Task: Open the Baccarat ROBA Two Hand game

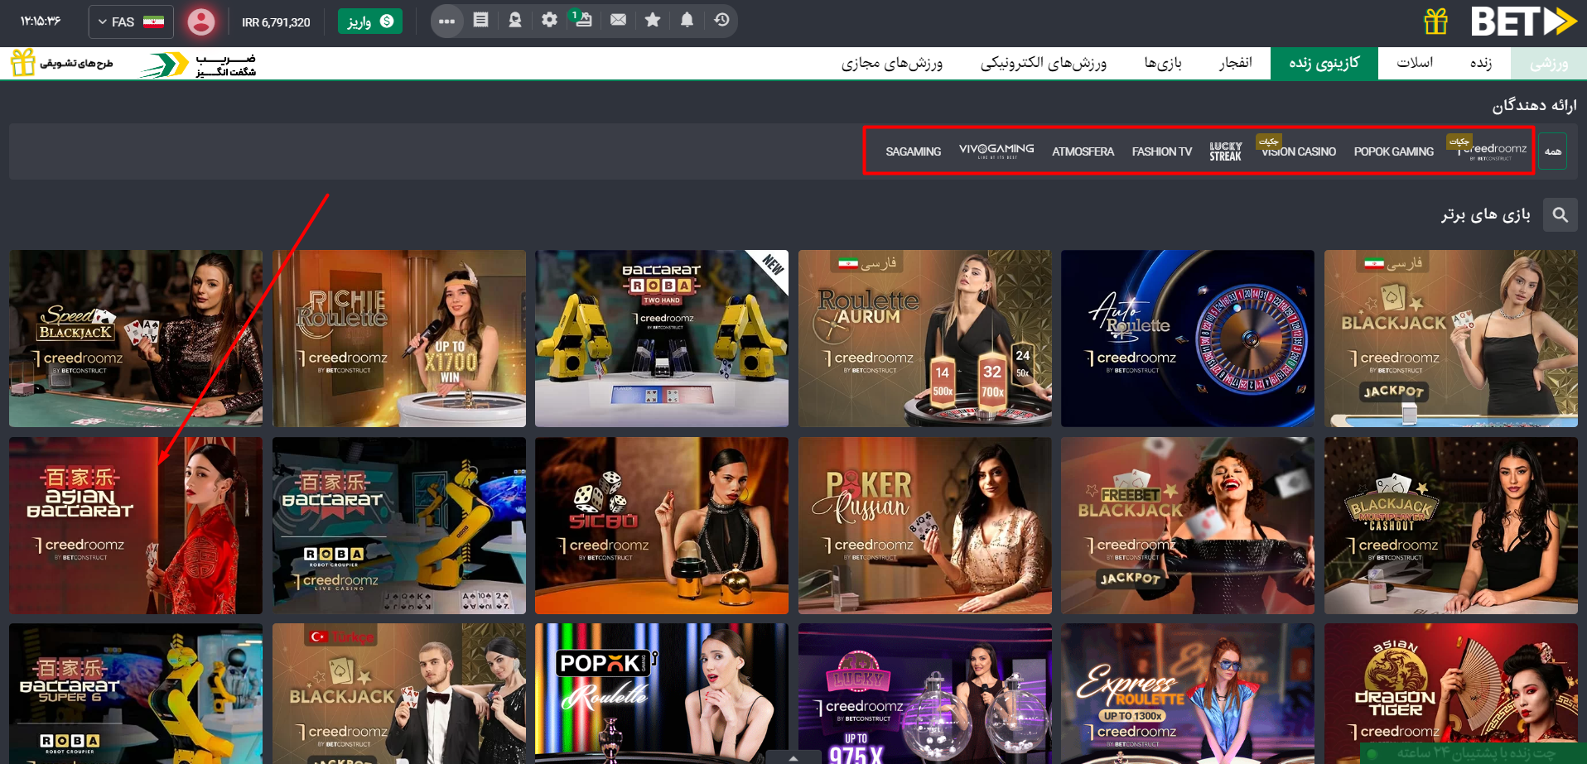Action: click(662, 339)
